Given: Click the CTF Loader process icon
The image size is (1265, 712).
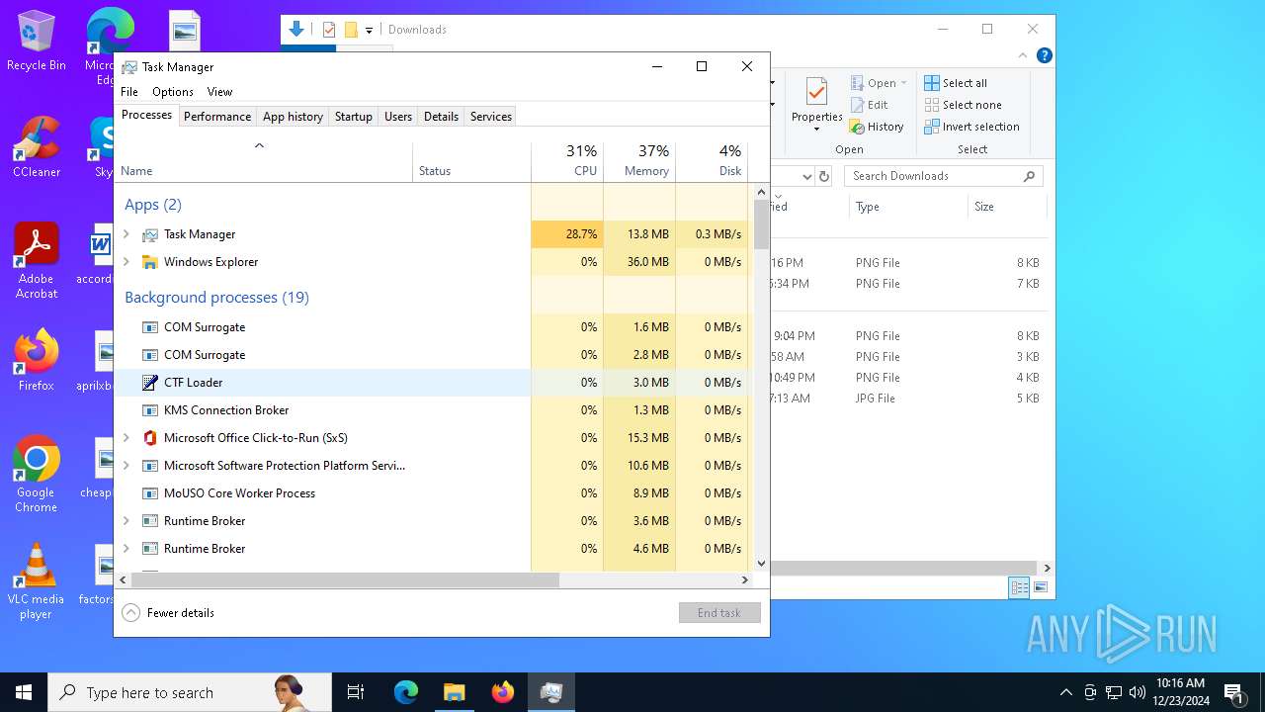Looking at the screenshot, I should pyautogui.click(x=150, y=383).
